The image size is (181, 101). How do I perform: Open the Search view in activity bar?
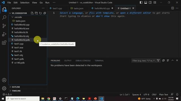(x=4, y=17)
